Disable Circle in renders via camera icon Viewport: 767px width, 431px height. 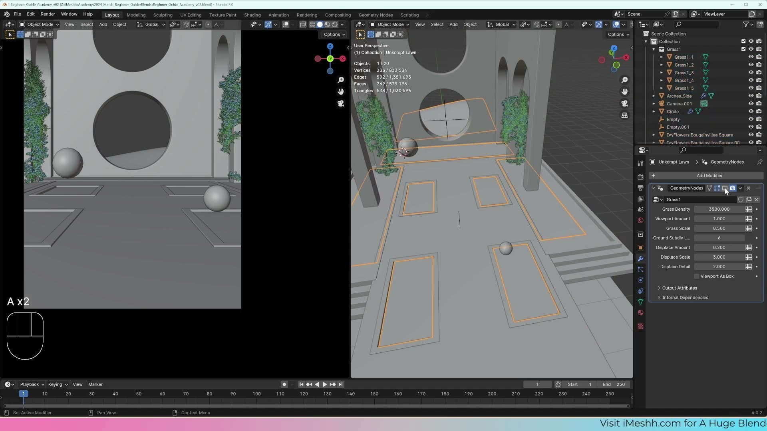pos(759,112)
